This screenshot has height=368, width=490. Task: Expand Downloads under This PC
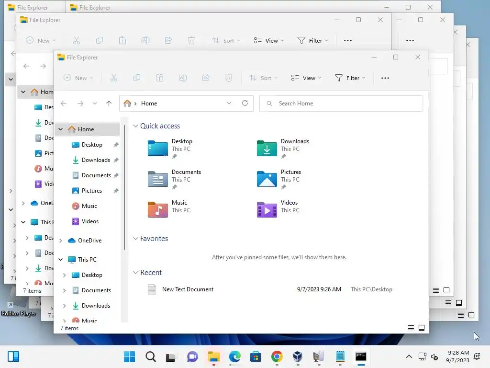65,306
